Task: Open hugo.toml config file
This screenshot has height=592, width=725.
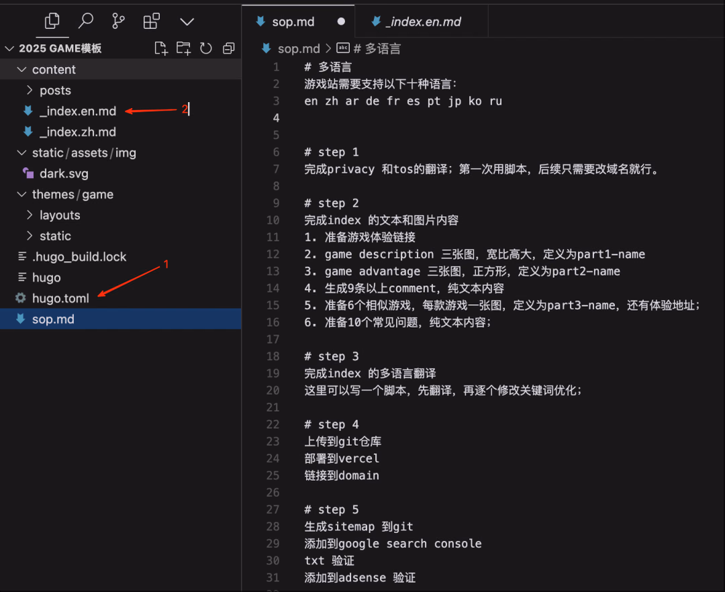Action: (x=60, y=298)
